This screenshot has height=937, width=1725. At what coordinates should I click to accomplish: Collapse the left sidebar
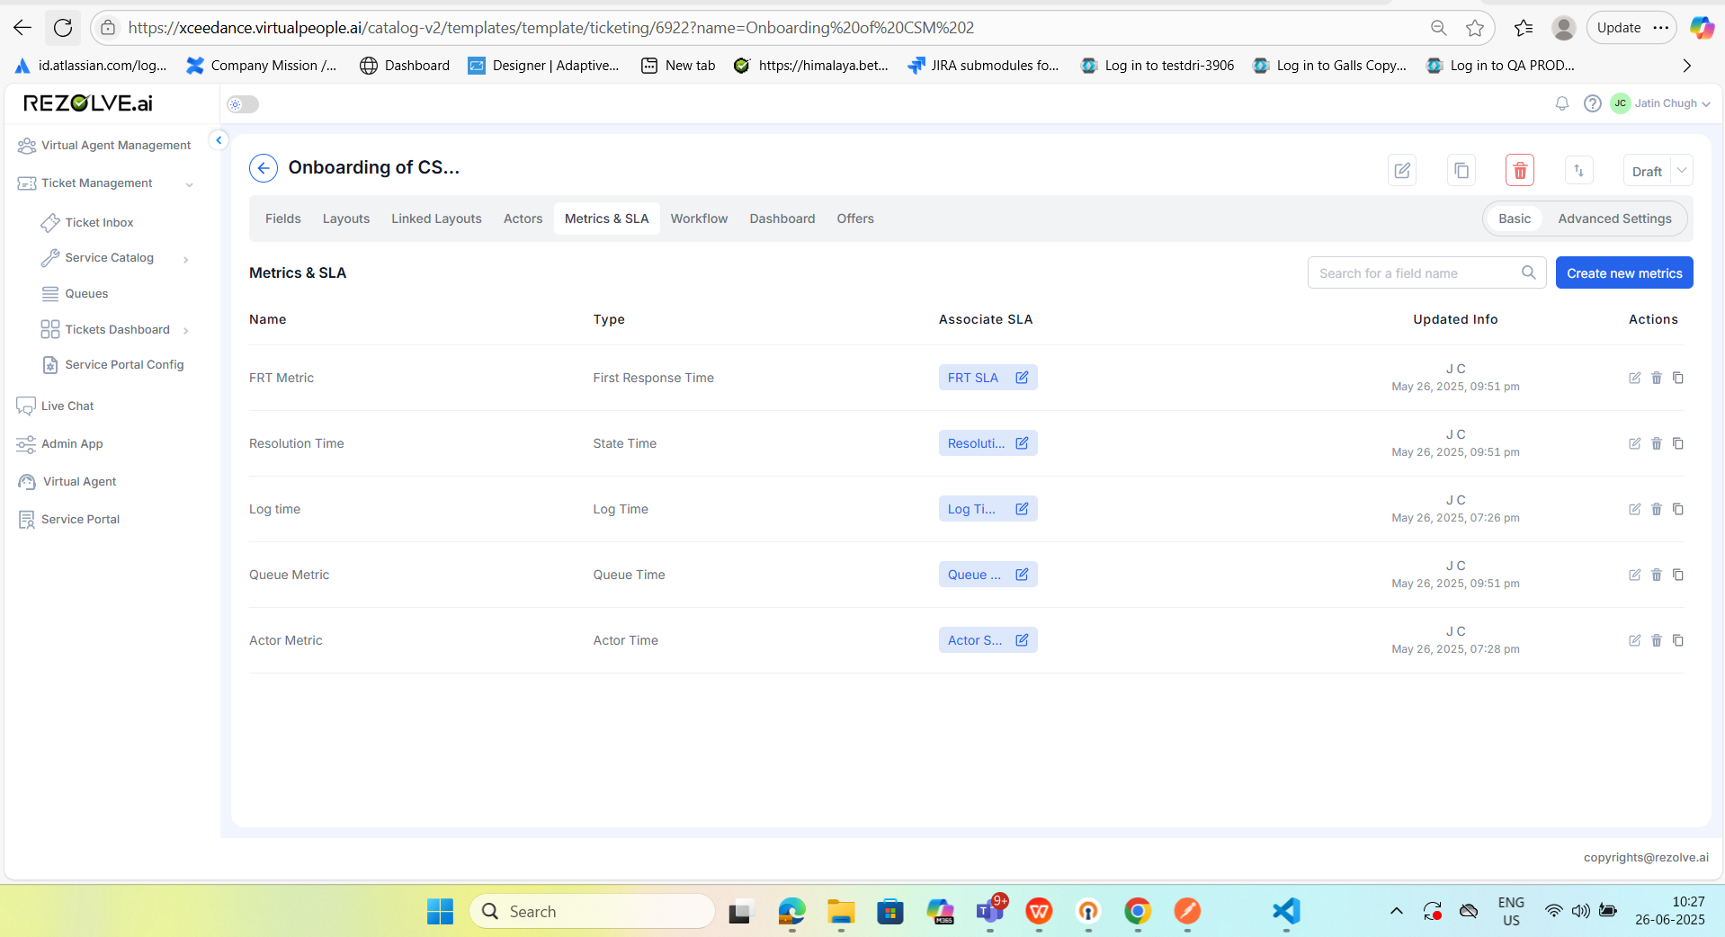[x=219, y=140]
